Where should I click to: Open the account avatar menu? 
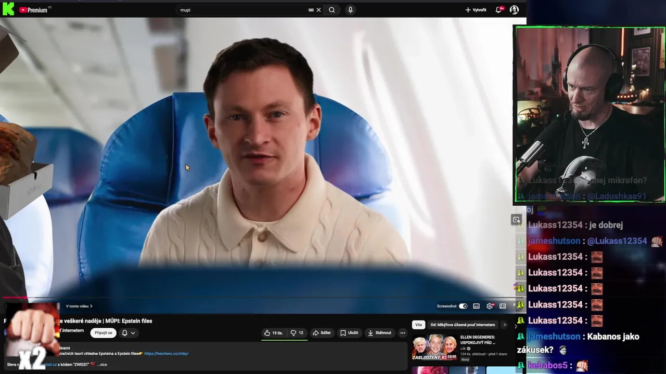514,10
